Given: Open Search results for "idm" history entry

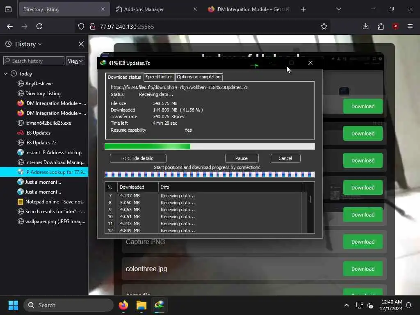Looking at the screenshot, I should [44, 212].
